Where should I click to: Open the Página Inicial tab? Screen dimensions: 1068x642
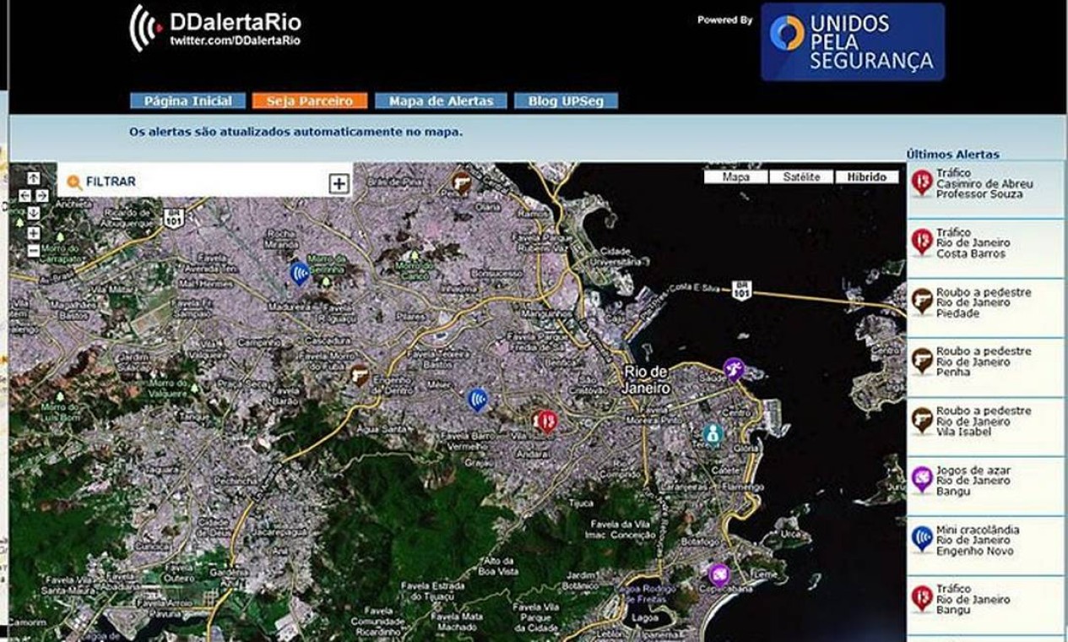[x=187, y=99]
